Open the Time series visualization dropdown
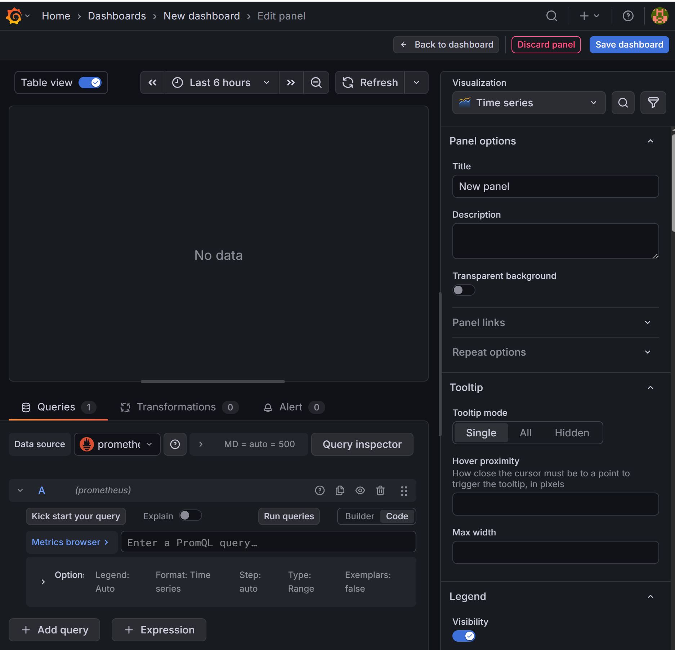Image resolution: width=675 pixels, height=650 pixels. coord(528,103)
